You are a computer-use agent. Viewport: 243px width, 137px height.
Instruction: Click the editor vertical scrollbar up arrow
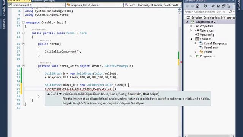[180, 14]
